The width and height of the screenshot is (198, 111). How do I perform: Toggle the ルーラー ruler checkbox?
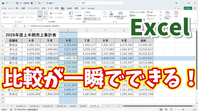pos(75,12)
